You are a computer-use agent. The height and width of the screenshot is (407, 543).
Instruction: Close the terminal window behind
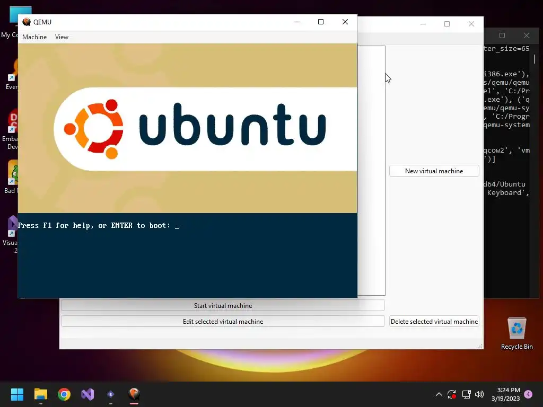coord(527,36)
